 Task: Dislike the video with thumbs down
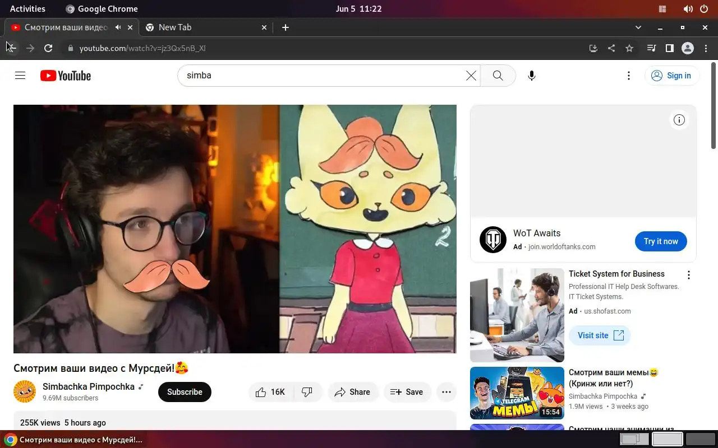pos(307,392)
